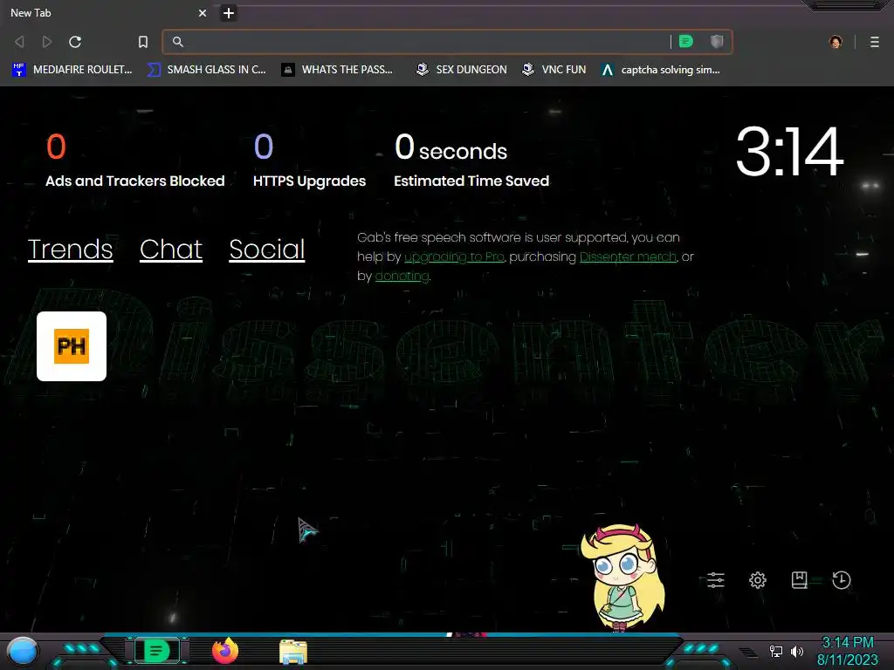The image size is (894, 670).
Task: Bookmark this page with the bookmark icon
Action: tap(143, 42)
